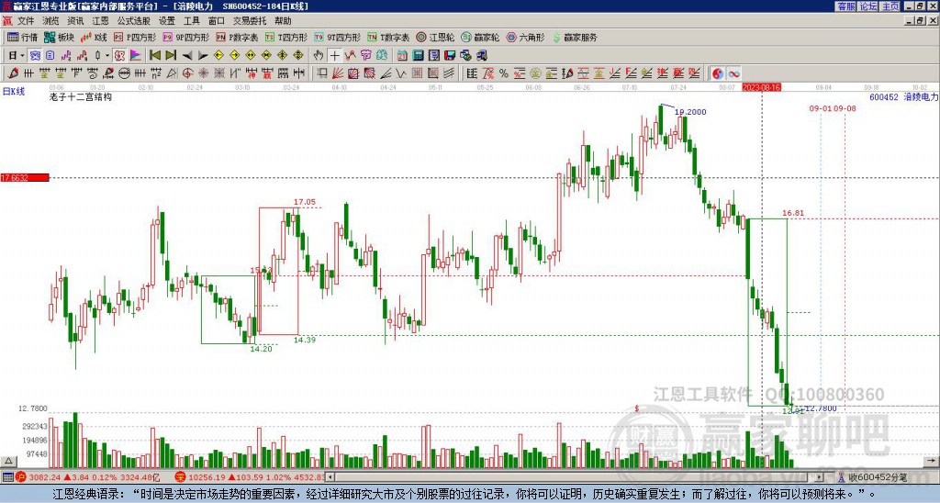The width and height of the screenshot is (940, 503).
Task: Click the 日K线 label
Action: (x=13, y=91)
